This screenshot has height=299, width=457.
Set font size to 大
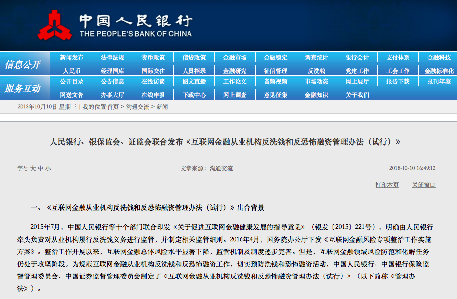coord(33,168)
